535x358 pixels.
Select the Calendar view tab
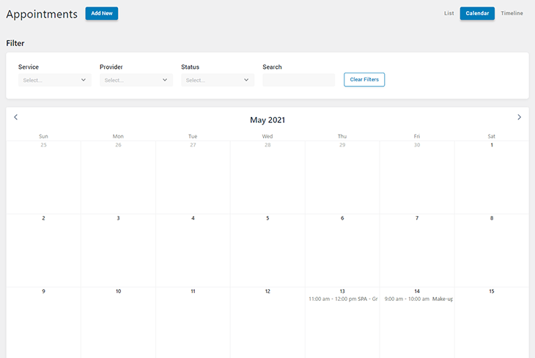point(477,13)
